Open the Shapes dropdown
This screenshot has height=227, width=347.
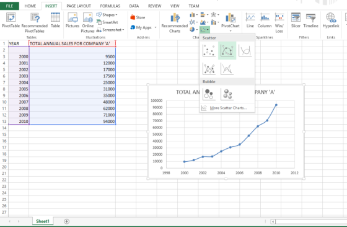pos(107,15)
